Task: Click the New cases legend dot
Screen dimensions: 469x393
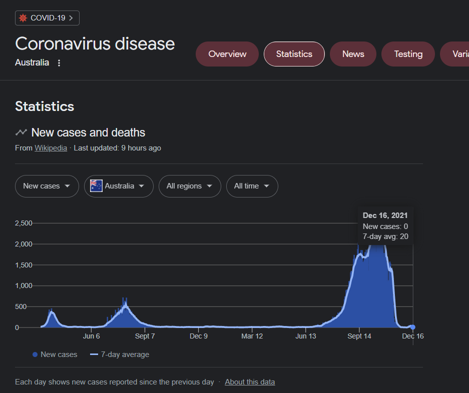Action: (x=35, y=354)
